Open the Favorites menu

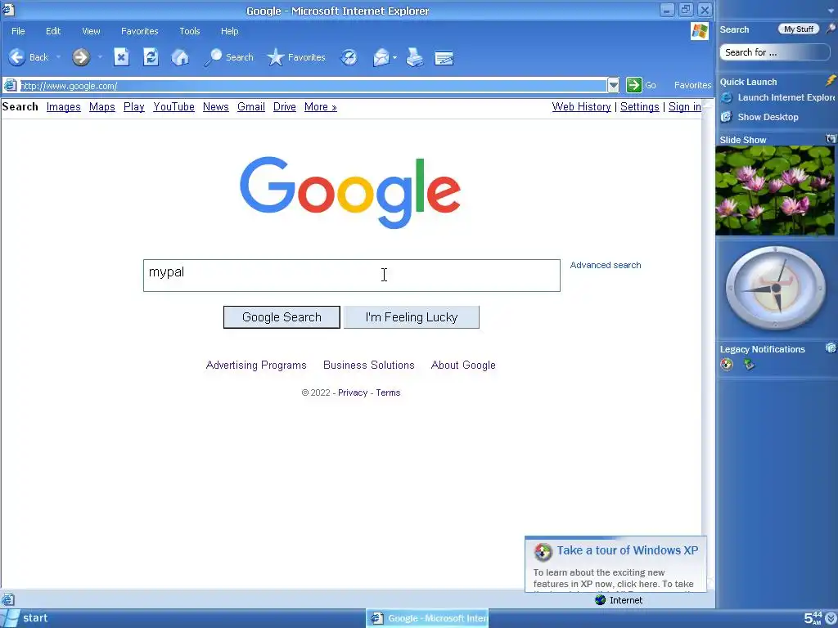139,31
